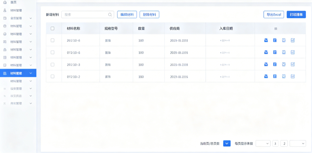
Task: Open the document icon in row 072:10-6
Action: click(x=275, y=52)
